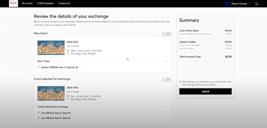Viewport: 267px width, 128px height.
Task: Click calendar icon beside Wed Jul 07 date
Action: point(68,51)
